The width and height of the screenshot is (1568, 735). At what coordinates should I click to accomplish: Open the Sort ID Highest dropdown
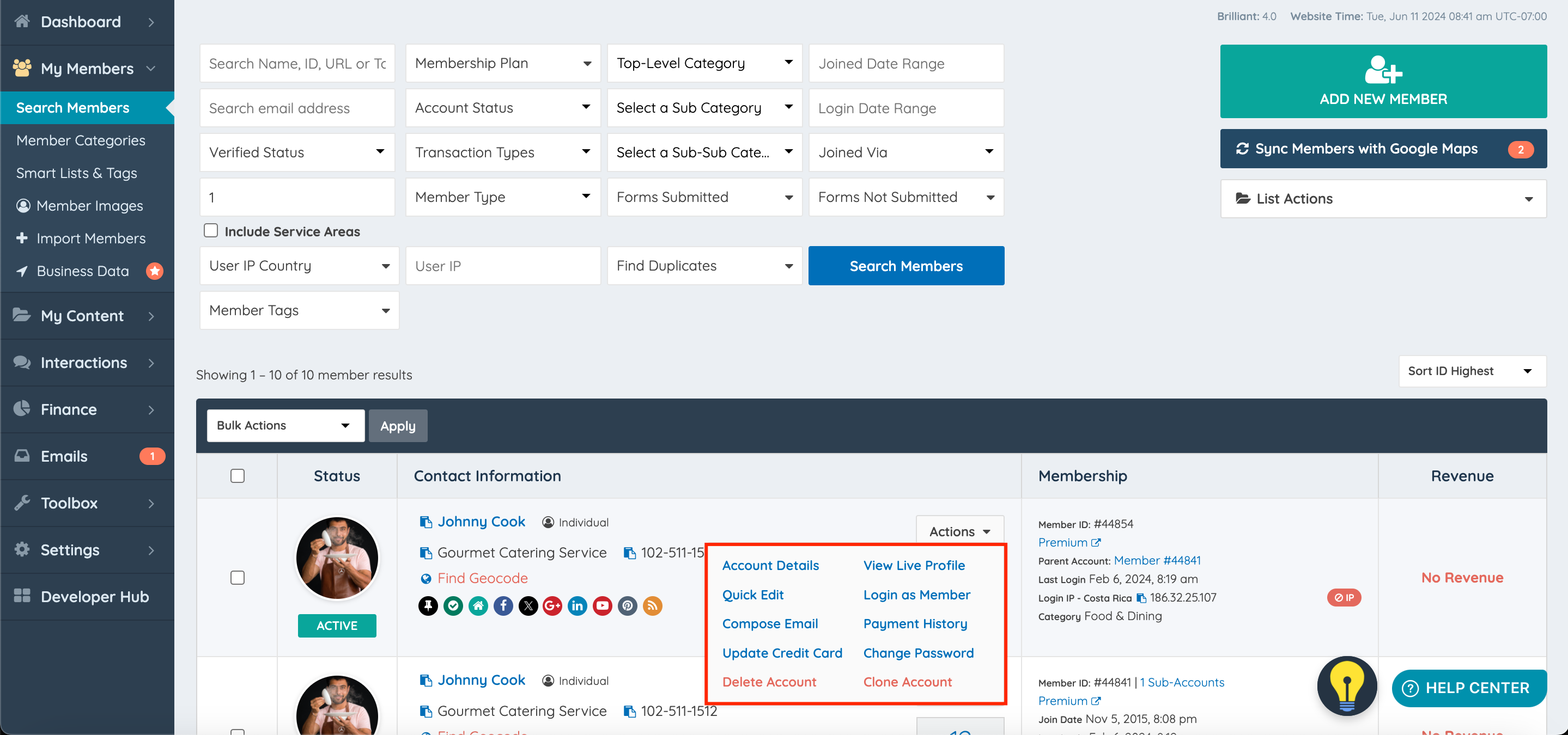coord(1472,371)
